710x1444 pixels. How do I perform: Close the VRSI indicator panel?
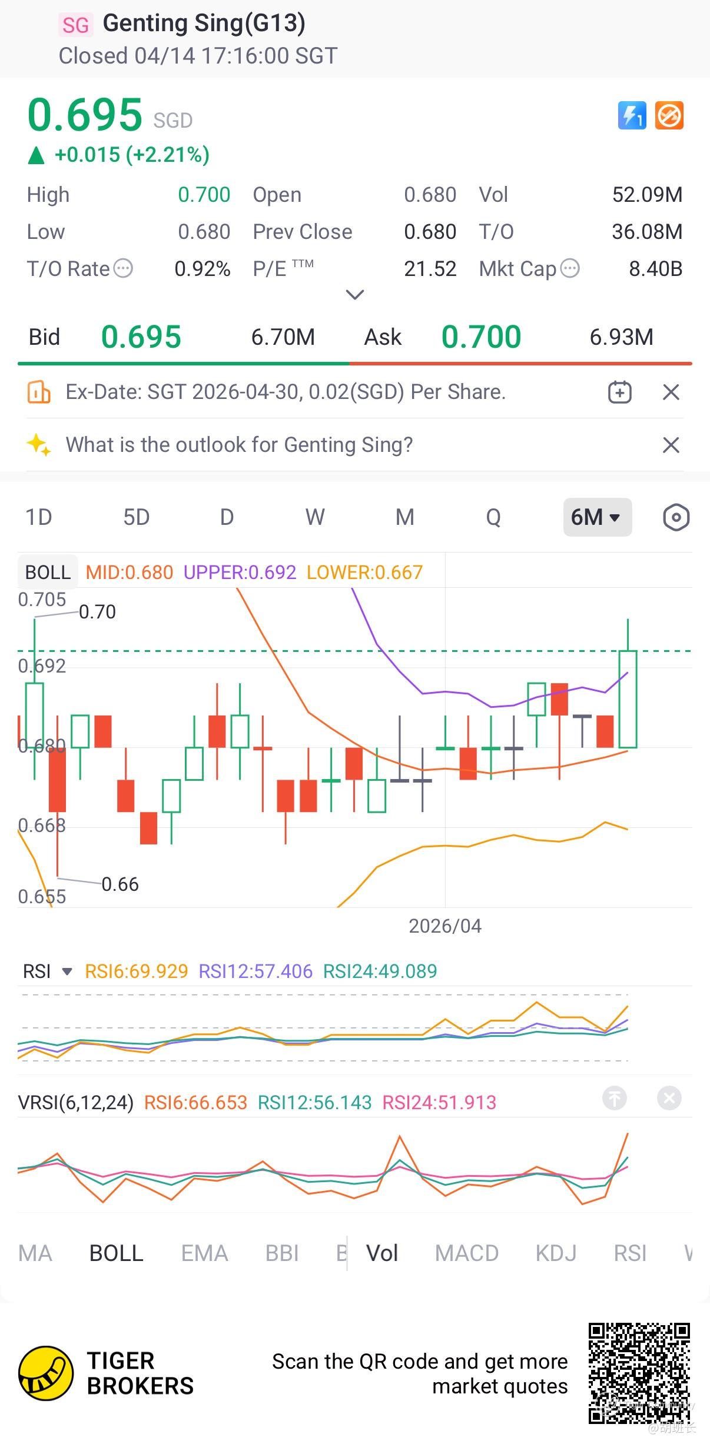pos(669,1098)
